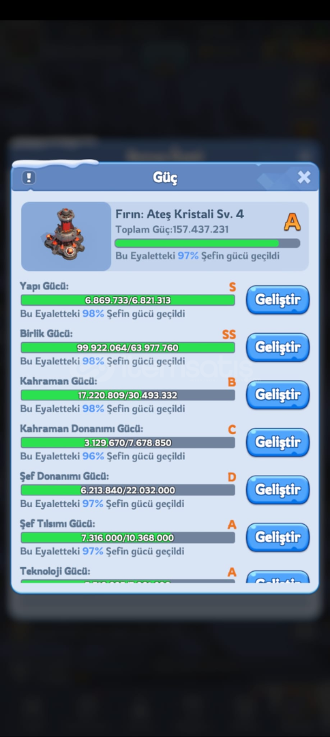330x737 pixels.
Task: Tap the exclamation info icon
Action: (x=29, y=177)
